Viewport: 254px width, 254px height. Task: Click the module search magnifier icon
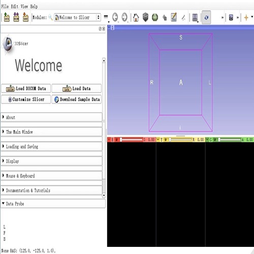(50, 17)
